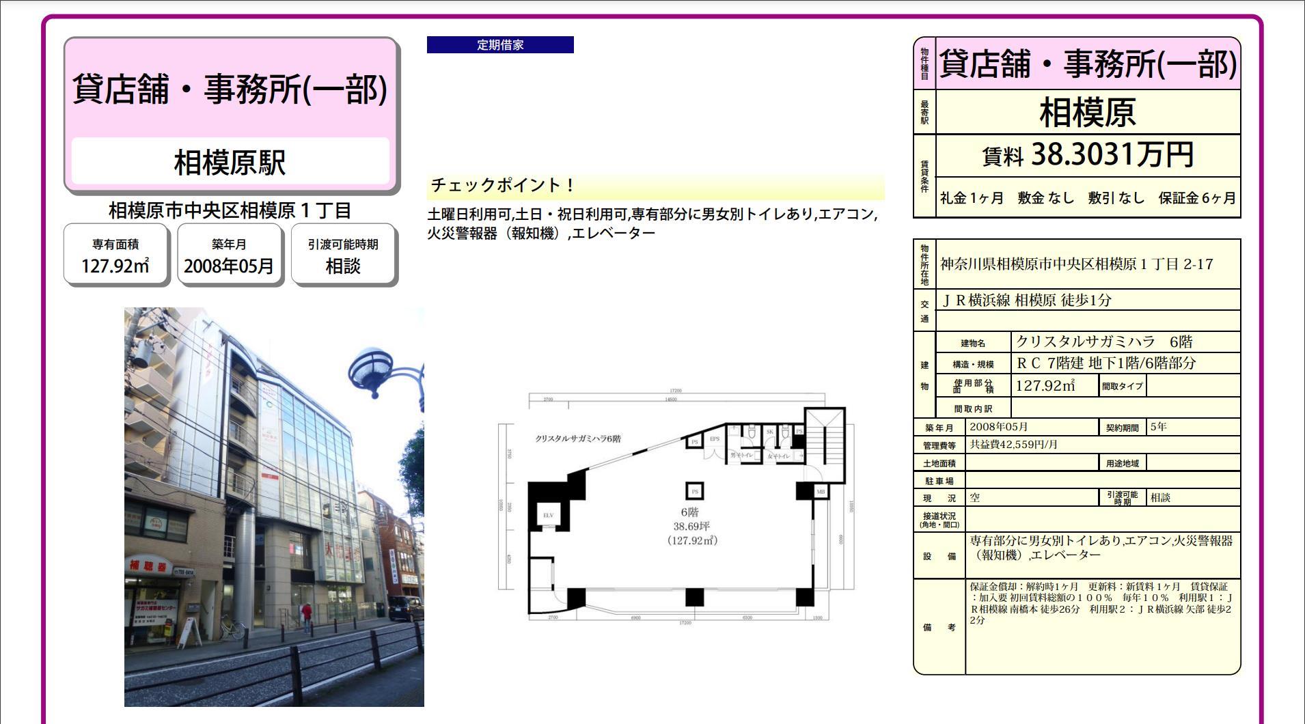Click the 接道状況 row label
Viewport: 1305px width, 724px height.
pyautogui.click(x=939, y=520)
